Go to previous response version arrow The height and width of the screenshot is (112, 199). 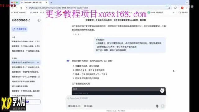pos(73,34)
